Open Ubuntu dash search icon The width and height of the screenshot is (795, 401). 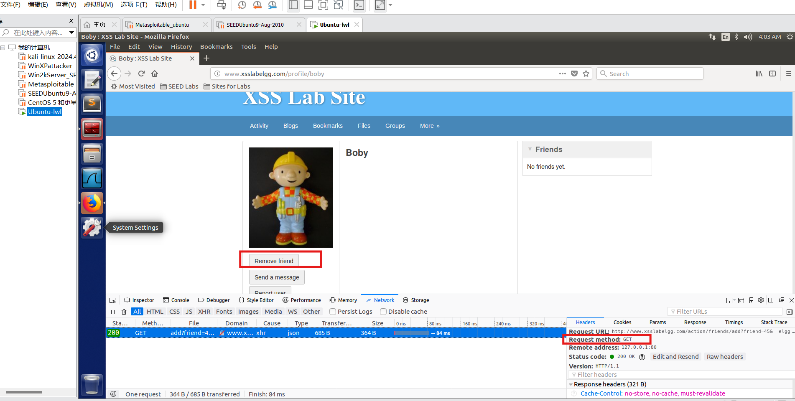[92, 55]
